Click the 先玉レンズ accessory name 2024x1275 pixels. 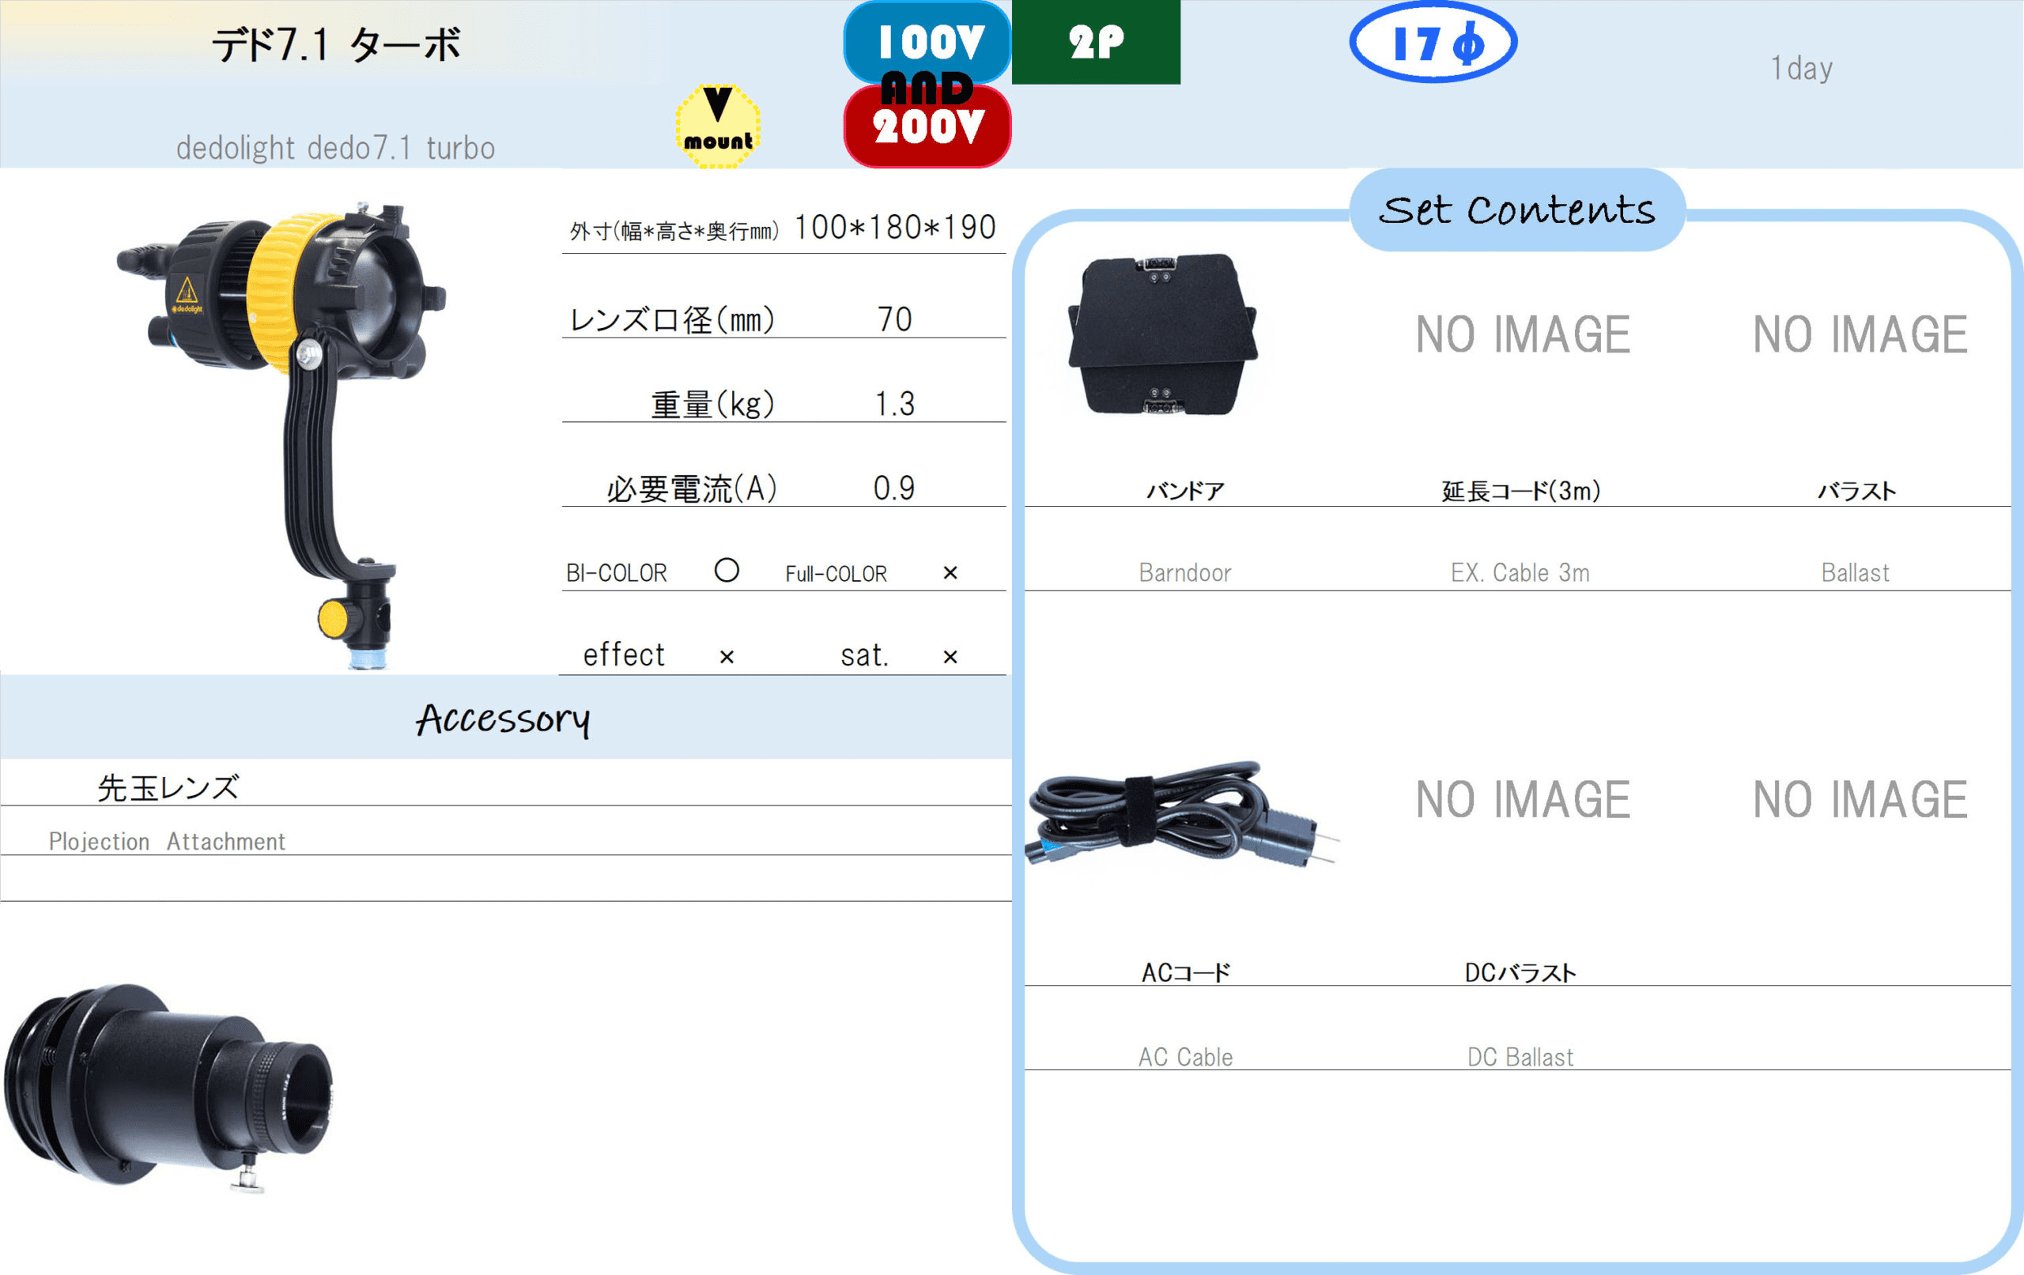click(168, 787)
